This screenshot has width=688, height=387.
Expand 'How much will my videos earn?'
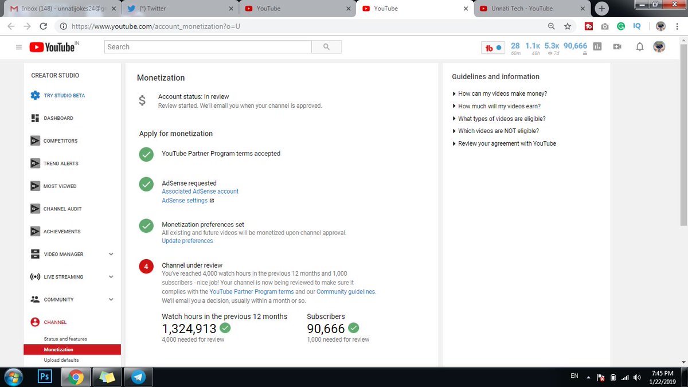coord(497,106)
